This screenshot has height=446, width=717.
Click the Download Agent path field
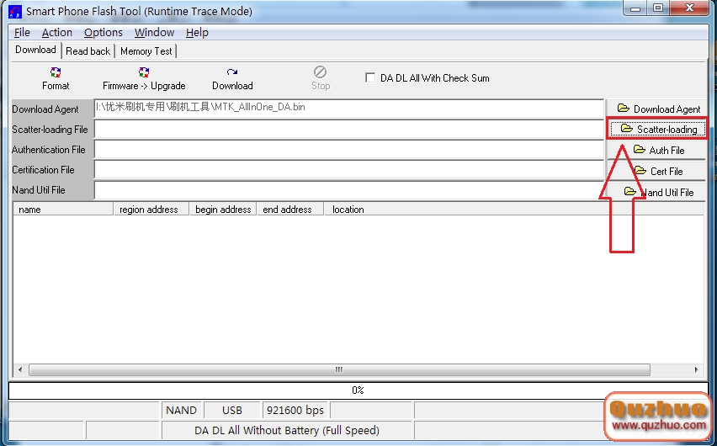349,109
